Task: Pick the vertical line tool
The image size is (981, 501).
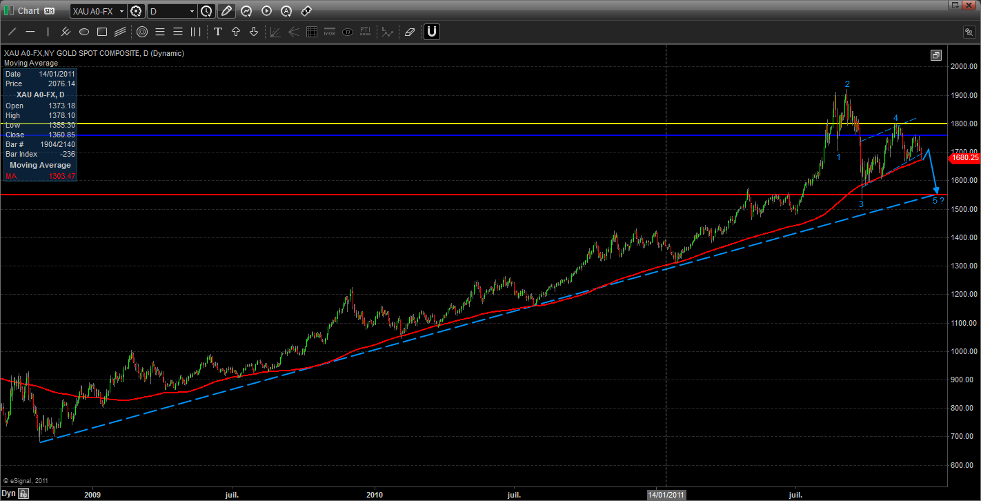Action: (x=48, y=32)
